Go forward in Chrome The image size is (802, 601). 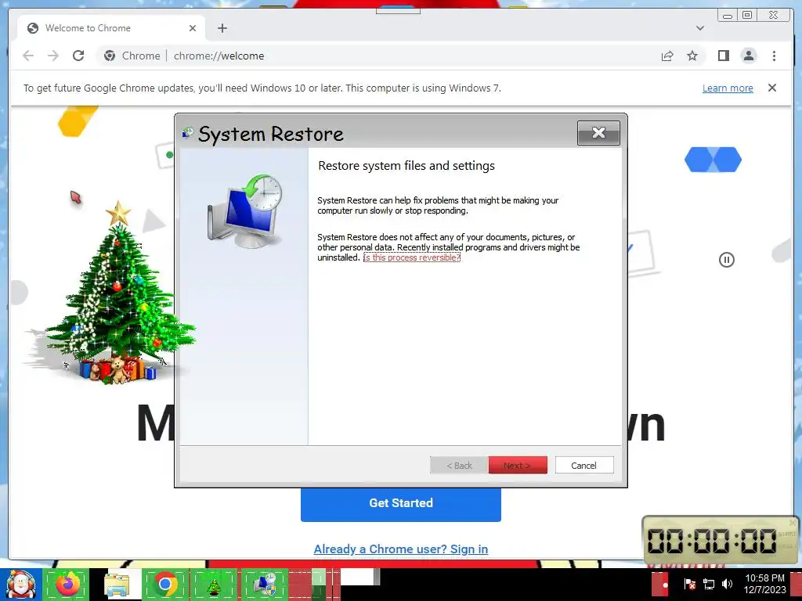[53, 56]
